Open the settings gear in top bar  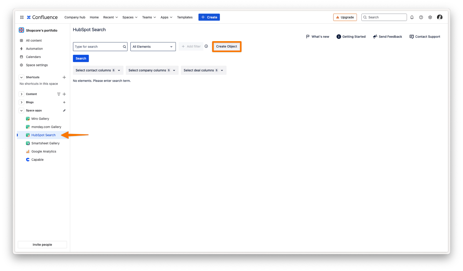tap(430, 17)
